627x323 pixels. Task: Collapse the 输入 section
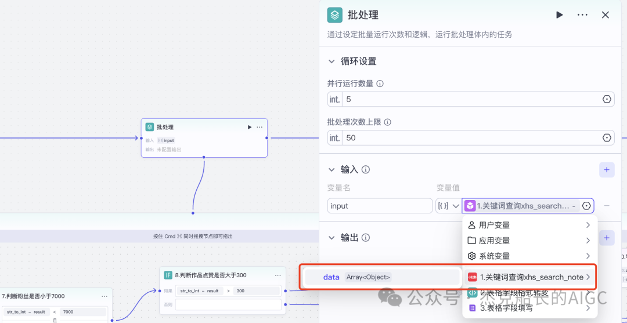click(x=331, y=170)
